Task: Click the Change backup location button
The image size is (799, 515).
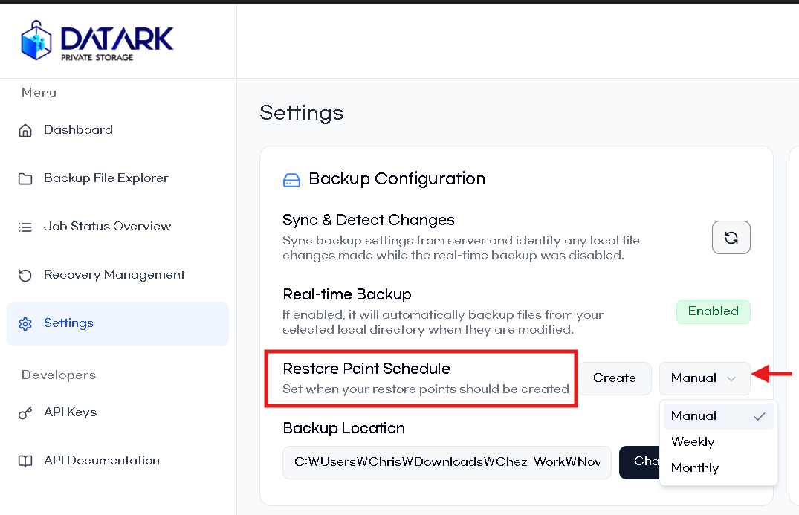Action: tap(639, 462)
